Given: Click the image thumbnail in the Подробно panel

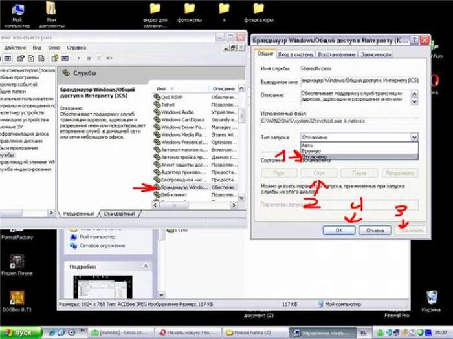Looking at the screenshot, I should point(103,287).
